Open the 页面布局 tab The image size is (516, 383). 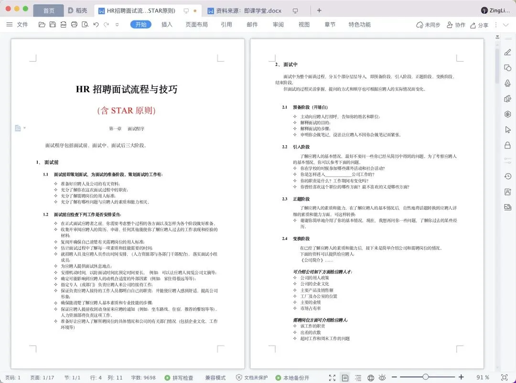[196, 25]
